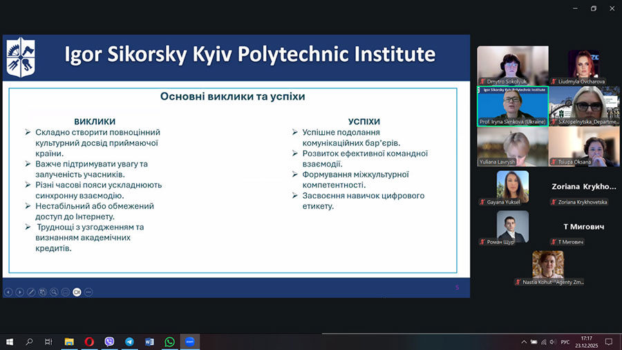
Task: Click the magnifier zoom icon on slide toolbar
Action: (54, 292)
